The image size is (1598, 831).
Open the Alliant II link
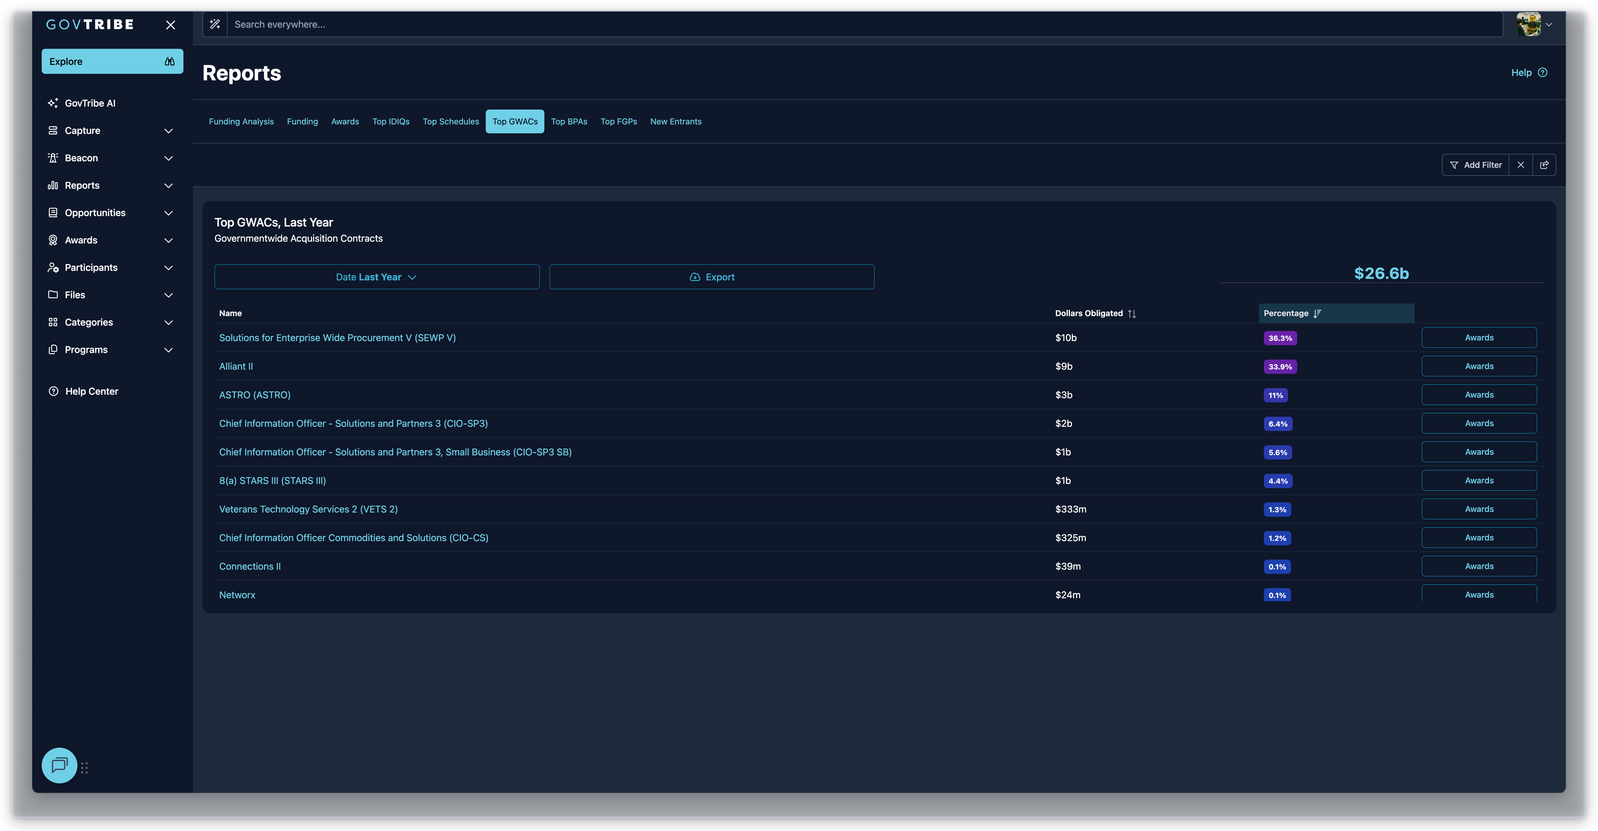tap(236, 366)
